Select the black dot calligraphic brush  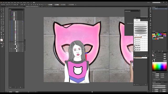pyautogui.click(x=137, y=20)
